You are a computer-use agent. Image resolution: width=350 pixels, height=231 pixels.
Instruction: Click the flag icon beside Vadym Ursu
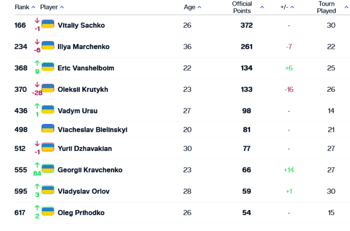tap(48, 109)
